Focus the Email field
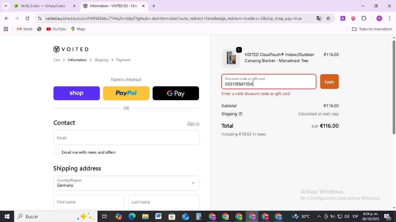396x222 pixels. (x=126, y=138)
